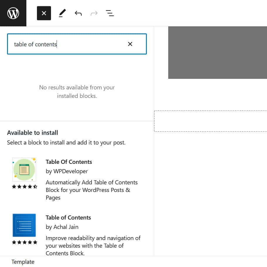This screenshot has height=267, width=267.
Task: Select the WPDeveloper Table Of Contents icon
Action: tap(24, 169)
